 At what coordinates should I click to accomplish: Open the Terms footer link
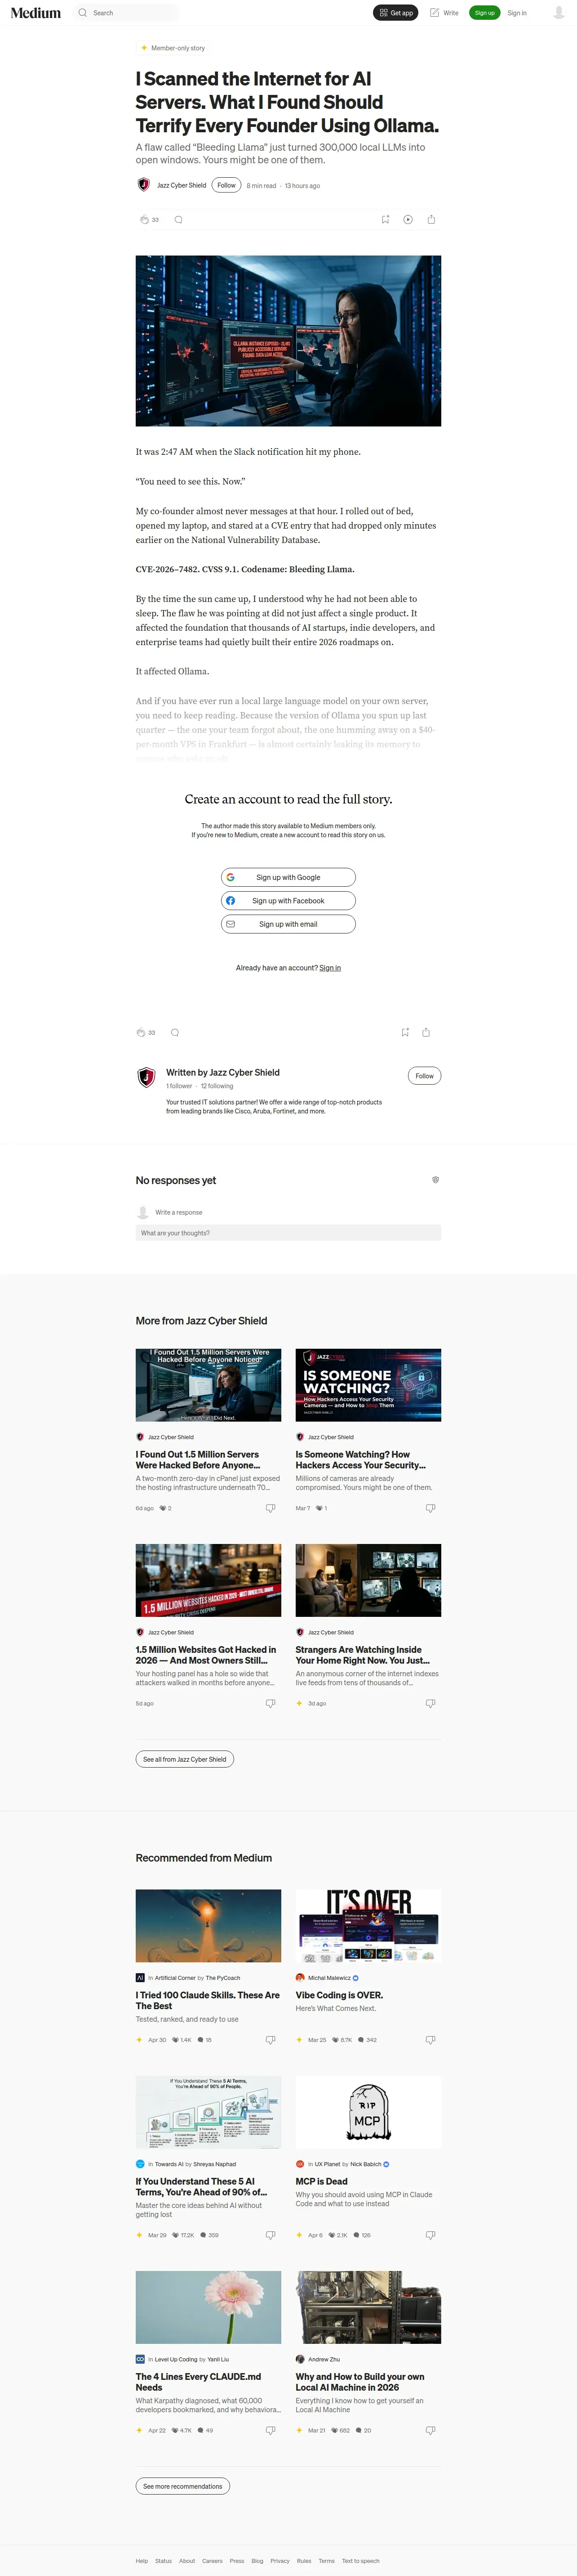point(326,2561)
